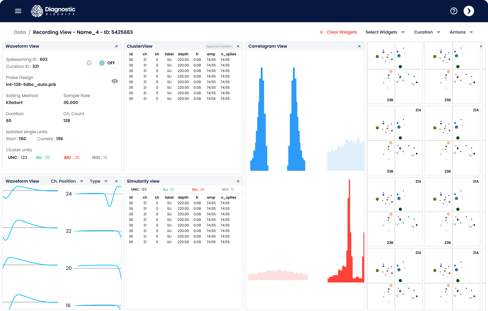Close the Correlogram View panel
Viewport: 488px width, 311px height.
[359, 46]
